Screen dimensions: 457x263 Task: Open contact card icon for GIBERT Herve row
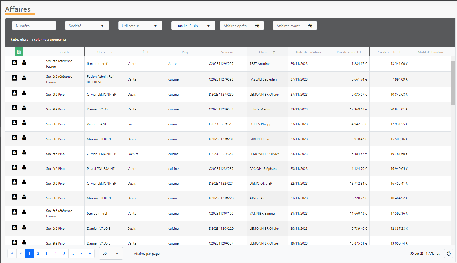15,138
